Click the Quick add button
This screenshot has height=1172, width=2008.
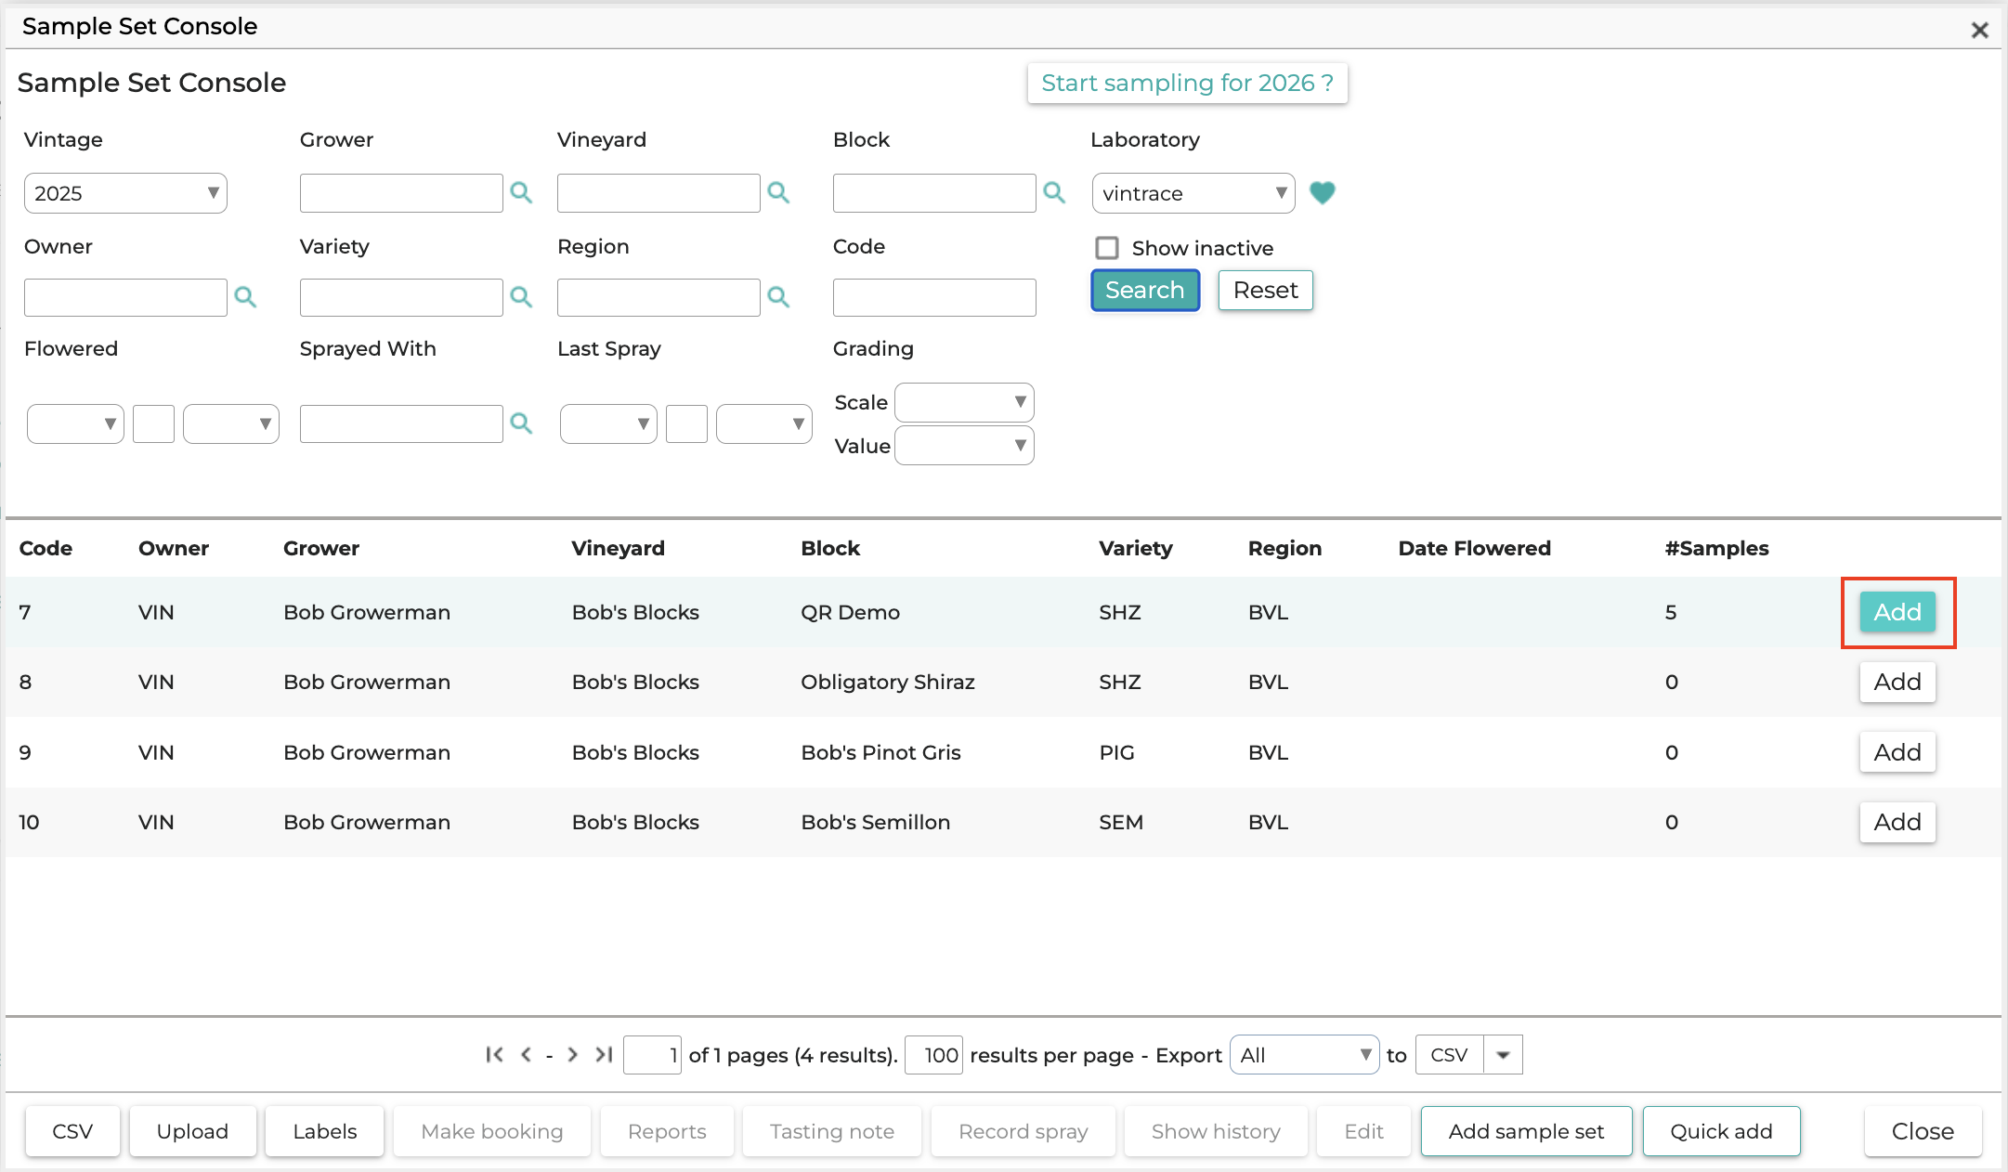pyautogui.click(x=1721, y=1131)
